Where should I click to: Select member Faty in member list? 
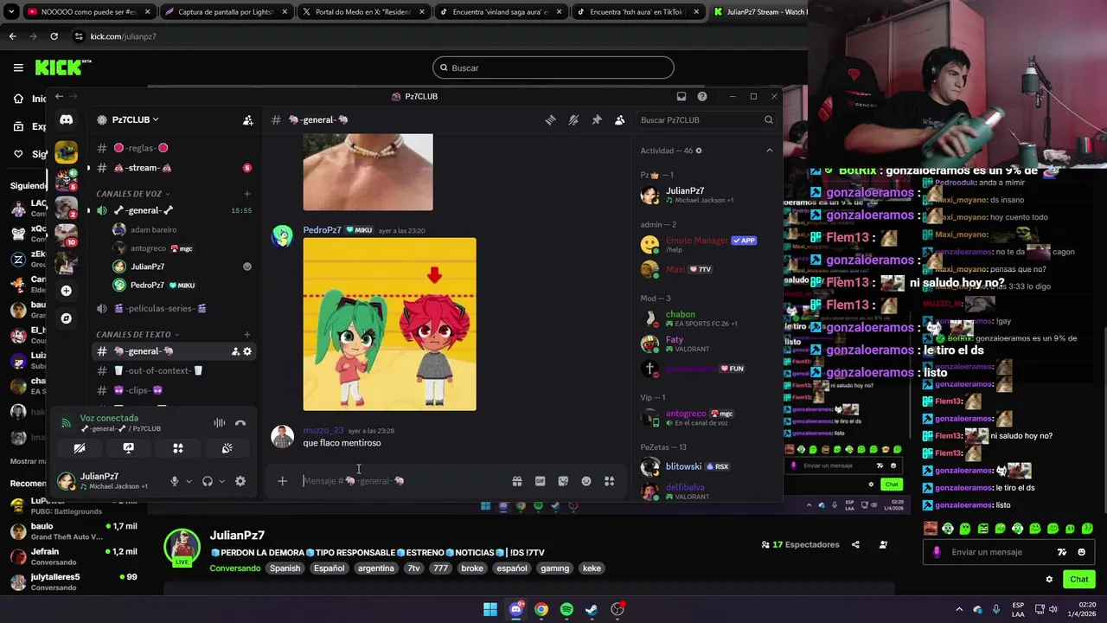705,344
